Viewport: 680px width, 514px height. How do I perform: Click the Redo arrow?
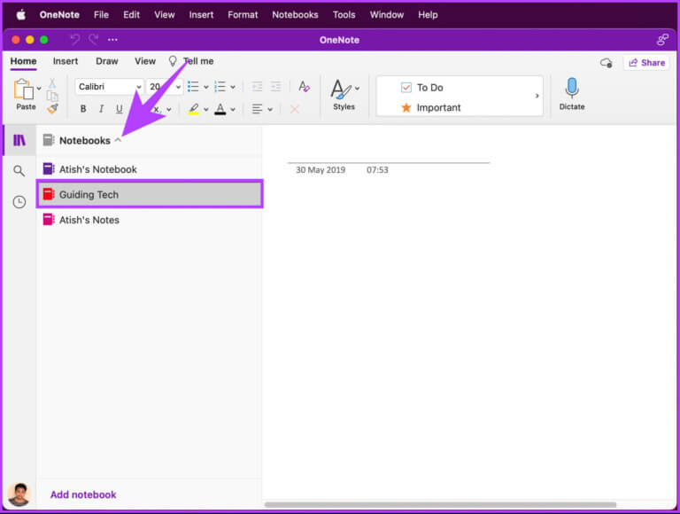pos(94,40)
